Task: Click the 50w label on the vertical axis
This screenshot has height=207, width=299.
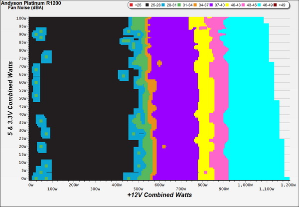Action: pos(22,98)
